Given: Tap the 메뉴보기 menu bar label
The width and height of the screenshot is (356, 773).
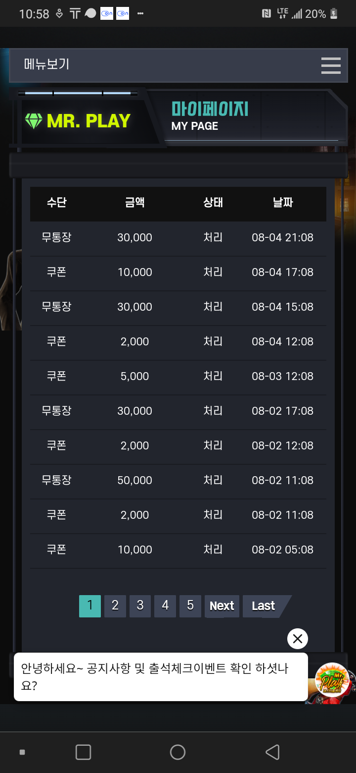Looking at the screenshot, I should click(46, 64).
